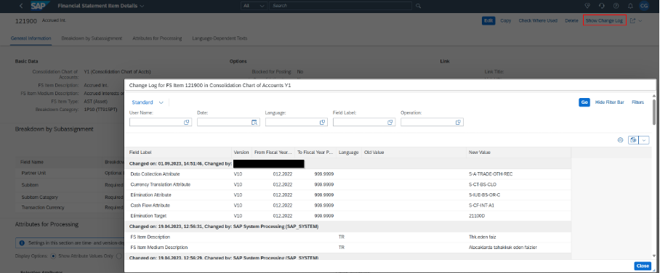Open the Date picker calendar icon

tap(254, 122)
